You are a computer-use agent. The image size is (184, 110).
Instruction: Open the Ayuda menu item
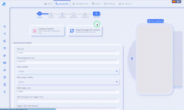pos(96,4)
